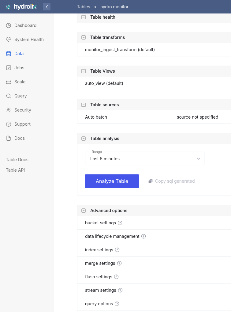Click the Tables breadcrumb item
This screenshot has width=231, height=312.
(x=84, y=6)
